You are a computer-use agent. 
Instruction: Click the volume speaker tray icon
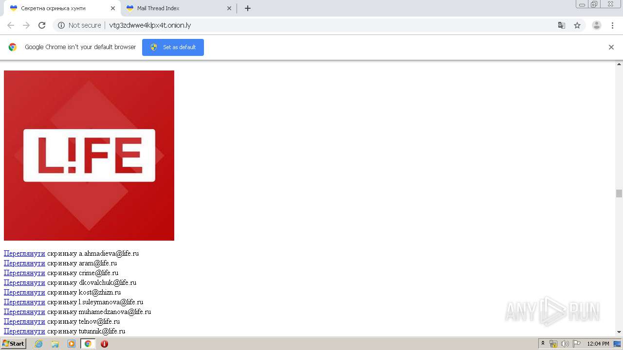pos(565,344)
